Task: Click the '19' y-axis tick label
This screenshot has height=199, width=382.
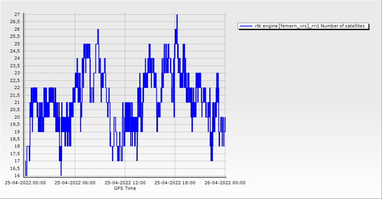Action: (x=17, y=132)
